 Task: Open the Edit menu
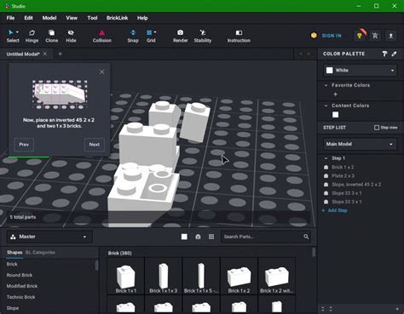(x=28, y=18)
